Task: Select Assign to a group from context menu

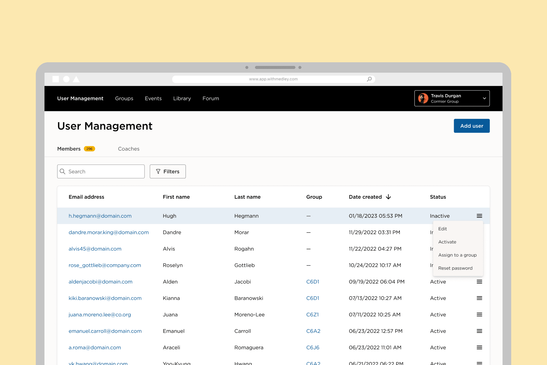Action: (457, 255)
